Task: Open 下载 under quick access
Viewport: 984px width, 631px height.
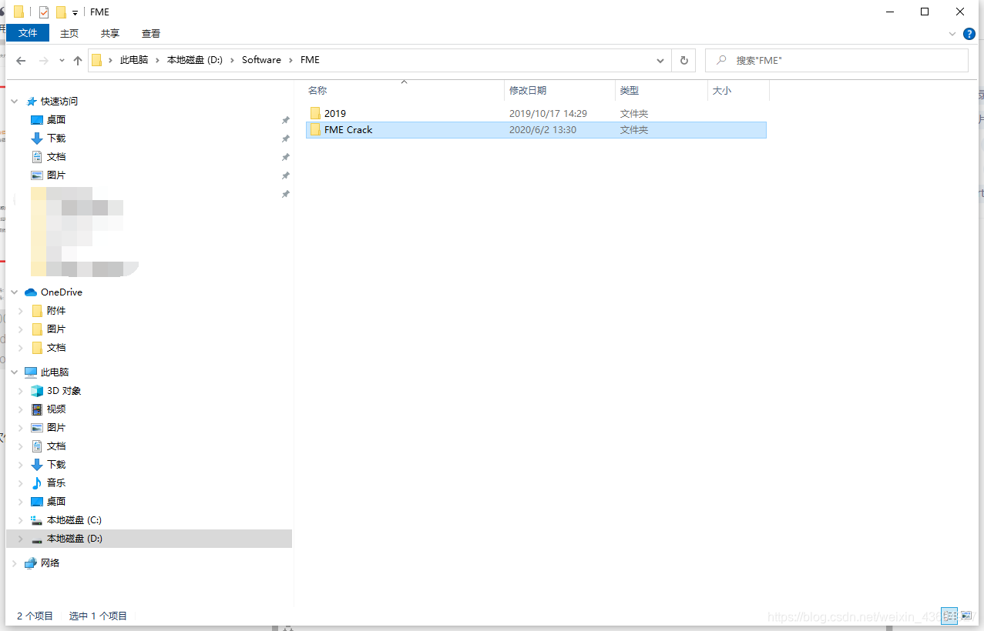Action: [x=56, y=139]
